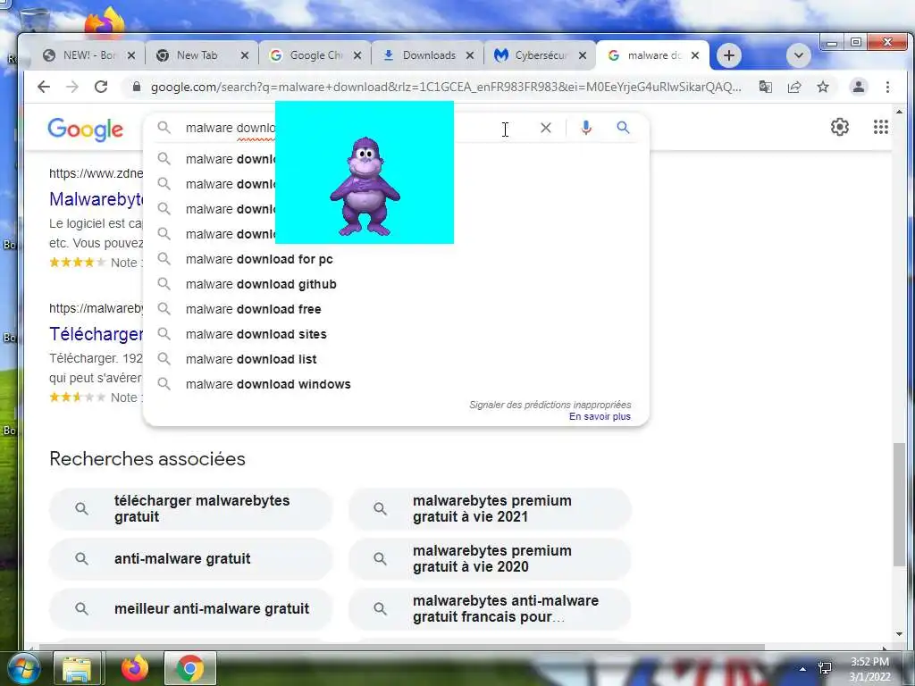Open the translate page icon in address bar

(765, 87)
